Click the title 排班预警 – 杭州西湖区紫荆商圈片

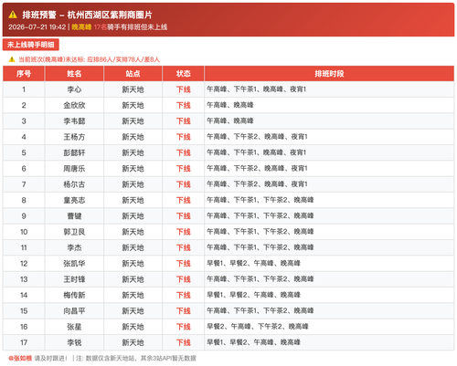(x=87, y=15)
